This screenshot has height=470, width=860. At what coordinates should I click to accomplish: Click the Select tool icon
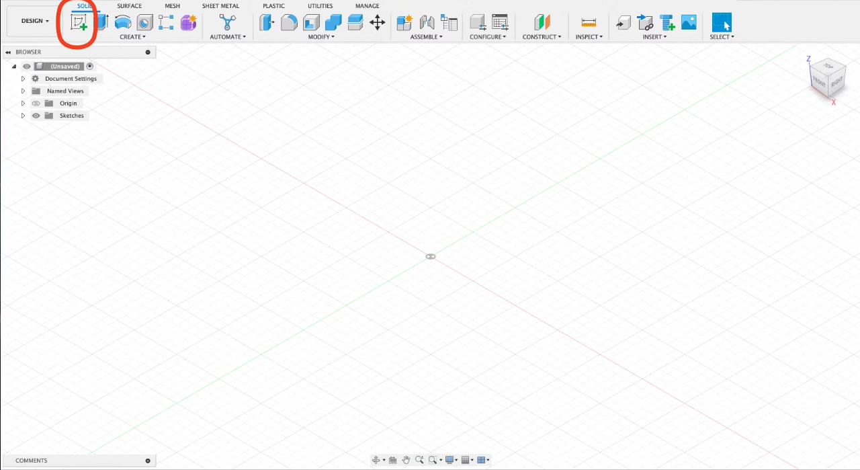[x=722, y=22]
